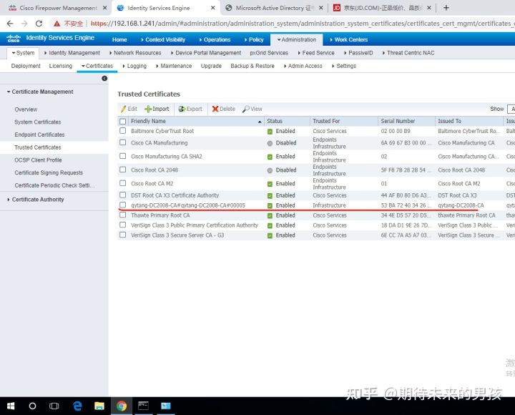Click the green Enabled icon for Baltimore CyberTrust Root
This screenshot has height=415, width=515.
[270, 132]
